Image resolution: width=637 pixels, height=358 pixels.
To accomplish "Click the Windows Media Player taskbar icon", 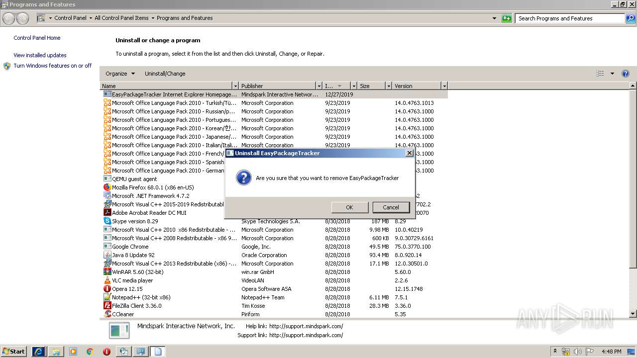I will point(73,352).
